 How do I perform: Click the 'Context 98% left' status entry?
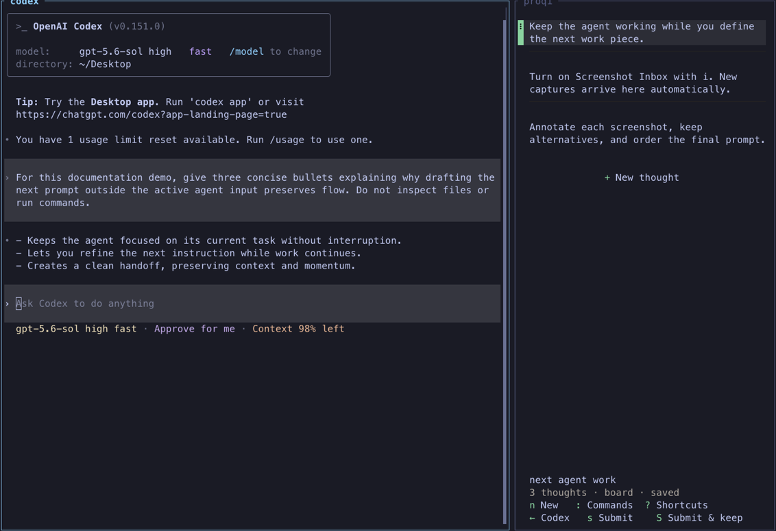coord(298,329)
